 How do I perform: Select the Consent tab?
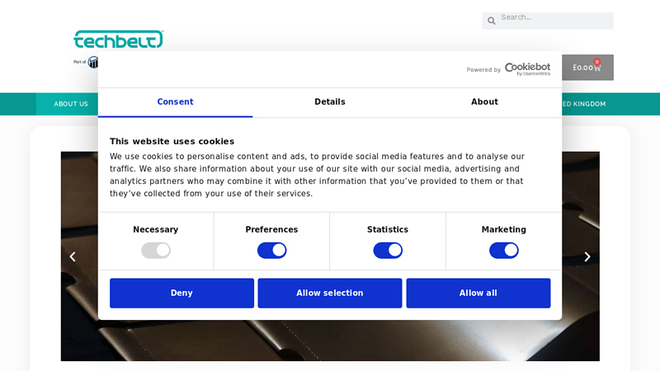[x=175, y=101]
